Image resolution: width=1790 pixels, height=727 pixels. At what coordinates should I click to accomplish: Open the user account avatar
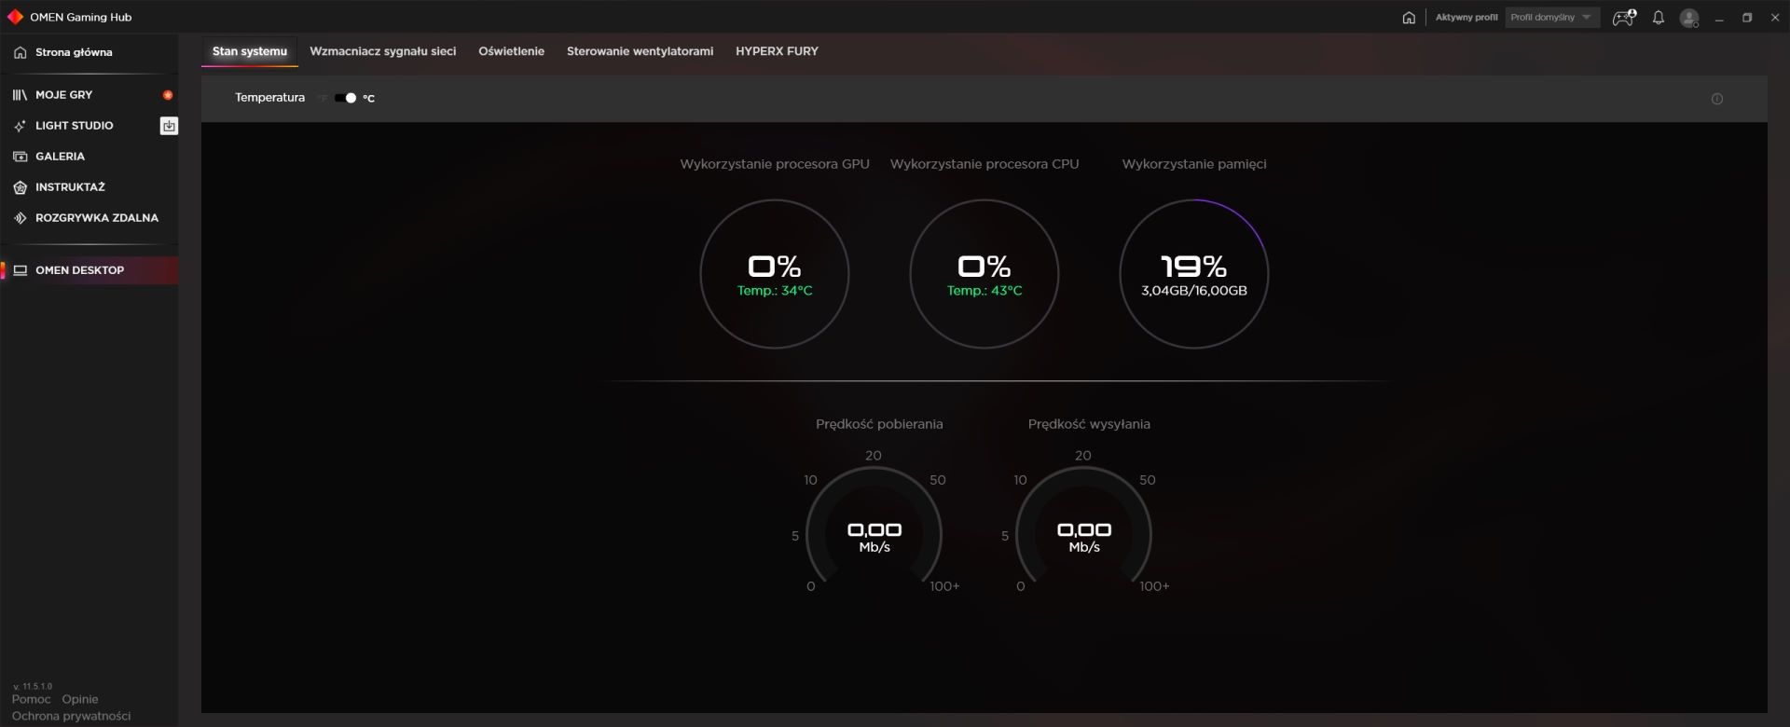coord(1689,18)
